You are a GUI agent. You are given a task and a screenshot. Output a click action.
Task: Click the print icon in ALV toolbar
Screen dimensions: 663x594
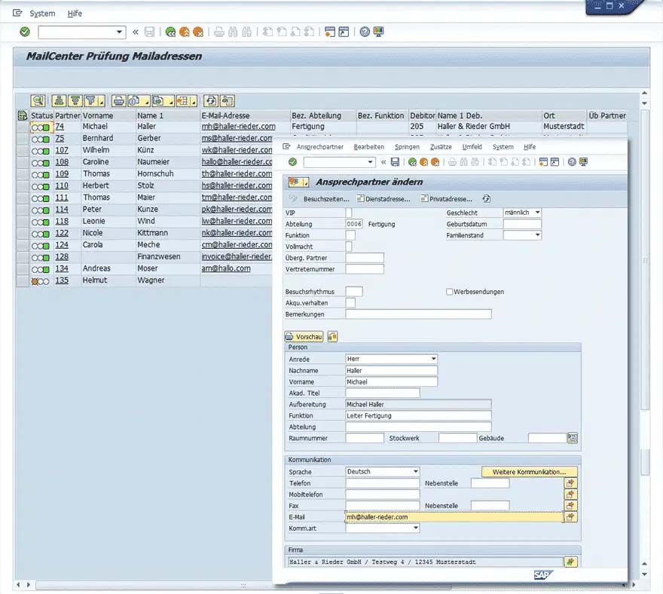tap(119, 101)
